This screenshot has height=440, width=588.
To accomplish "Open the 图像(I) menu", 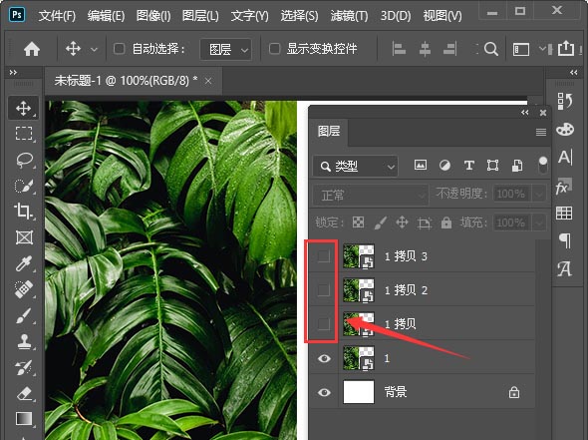I will [153, 16].
